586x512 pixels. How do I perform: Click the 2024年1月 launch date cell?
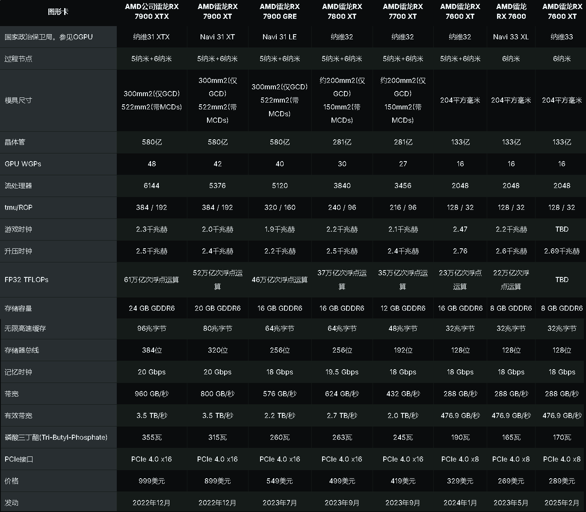click(x=460, y=503)
